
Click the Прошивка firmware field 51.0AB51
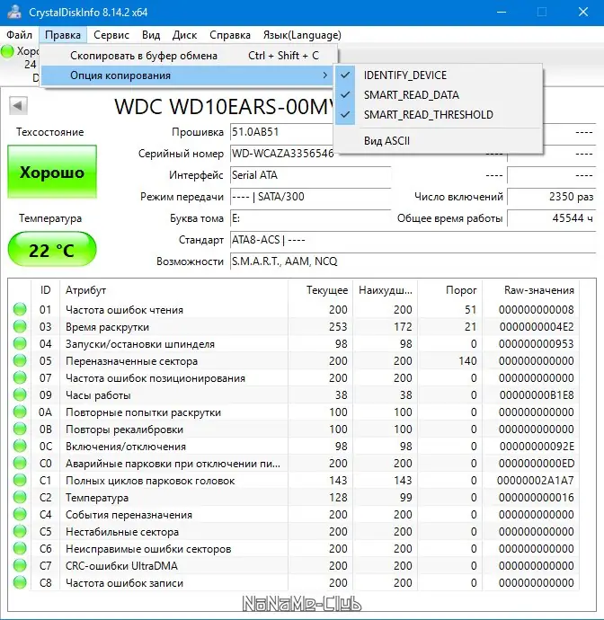coord(281,132)
